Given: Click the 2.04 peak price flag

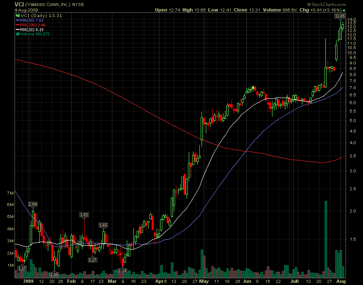Looking at the screenshot, I should [x=33, y=204].
